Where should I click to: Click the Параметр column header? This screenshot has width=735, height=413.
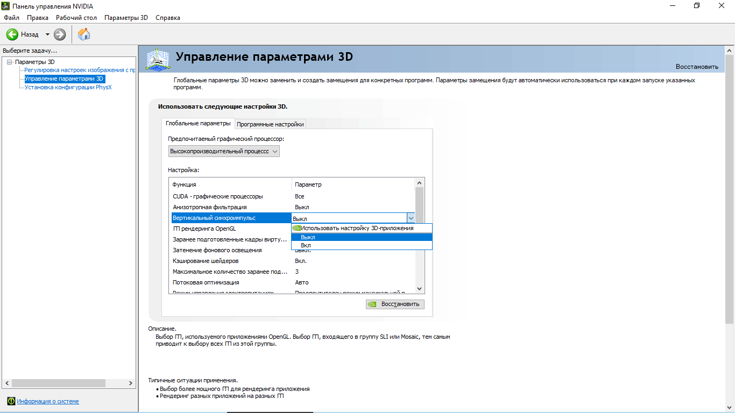click(354, 184)
